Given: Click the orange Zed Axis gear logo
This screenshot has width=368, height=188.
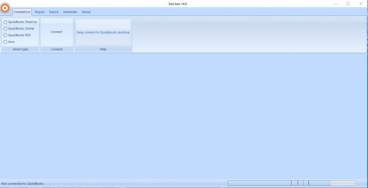Looking at the screenshot, I should [5, 8].
